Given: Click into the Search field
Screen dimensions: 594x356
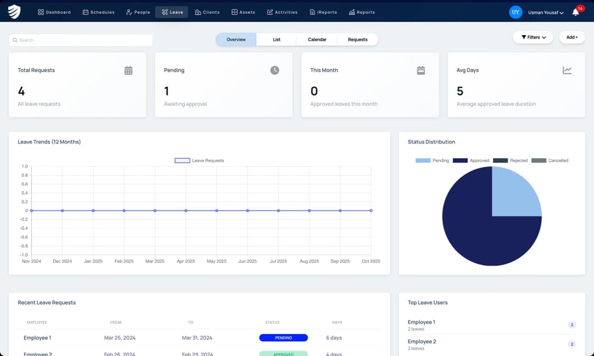Looking at the screenshot, I should [x=81, y=40].
